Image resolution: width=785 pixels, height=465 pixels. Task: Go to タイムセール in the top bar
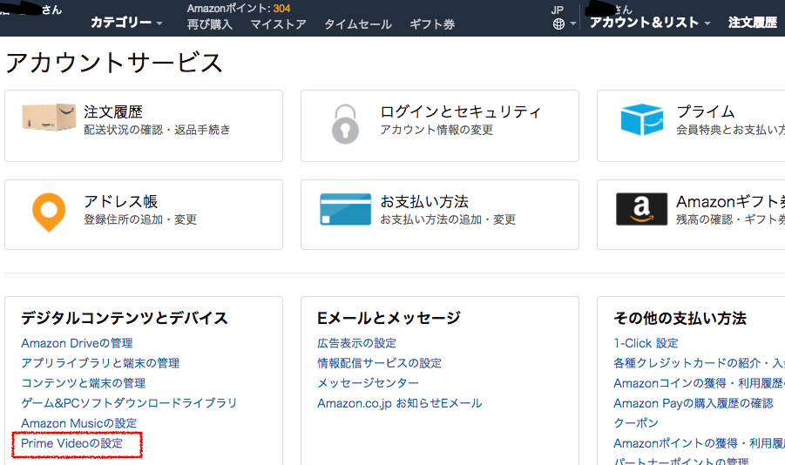coord(358,24)
